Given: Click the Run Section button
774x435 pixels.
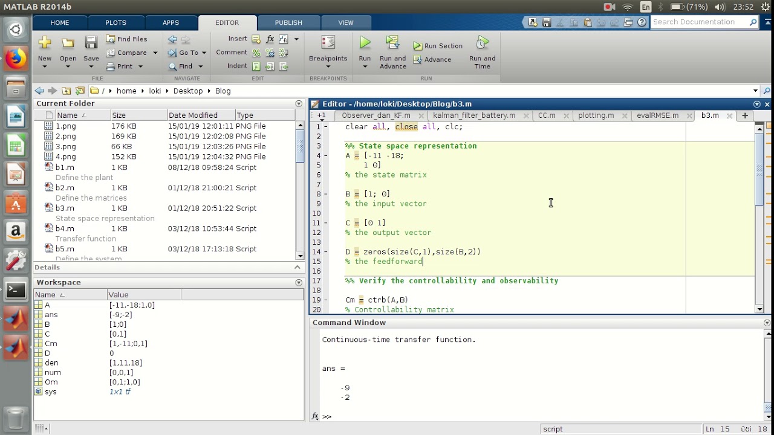Looking at the screenshot, I should pos(438,46).
